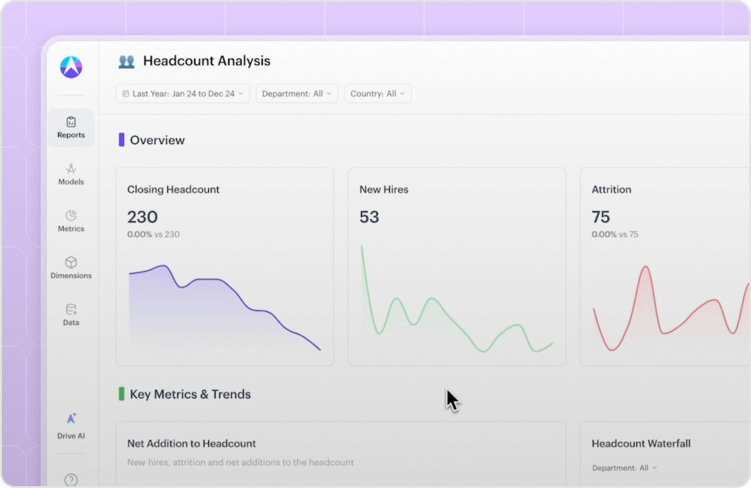Click the New Hires green line chart
The image size is (751, 488).
(457, 298)
